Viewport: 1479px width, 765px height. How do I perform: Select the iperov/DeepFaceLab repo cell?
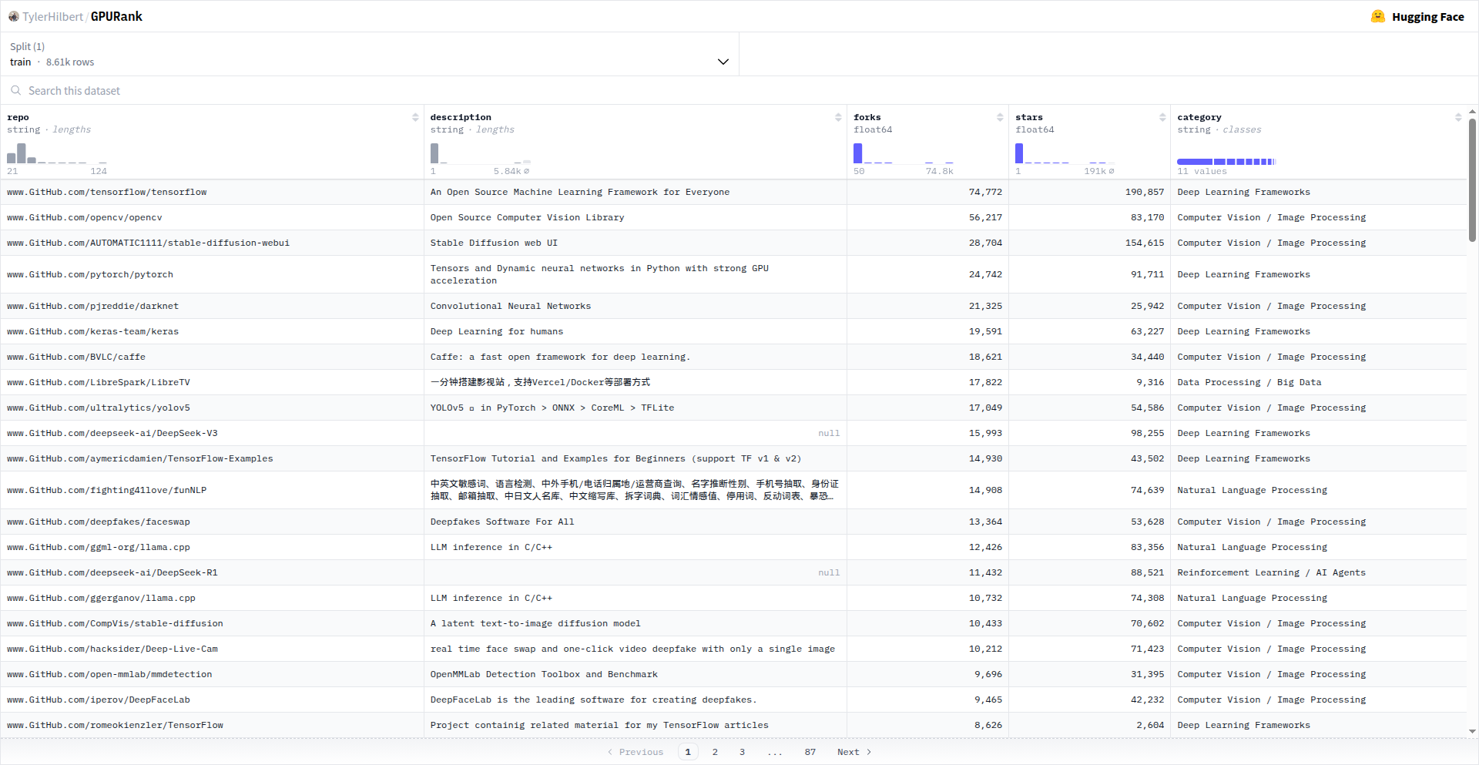coord(212,700)
